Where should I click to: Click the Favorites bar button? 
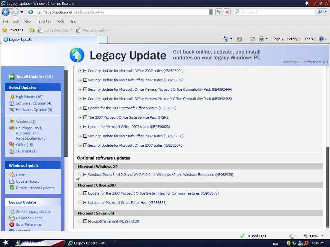(x=13, y=30)
